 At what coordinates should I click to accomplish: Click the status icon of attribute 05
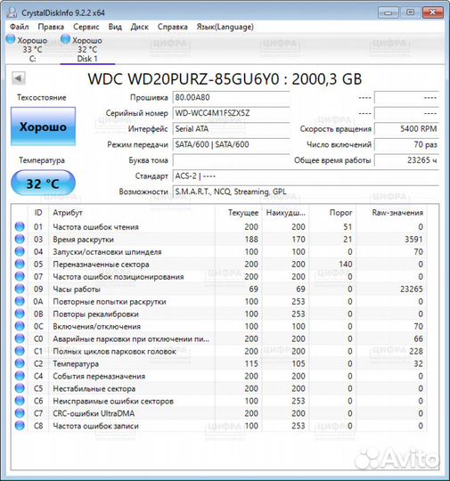pos(20,264)
